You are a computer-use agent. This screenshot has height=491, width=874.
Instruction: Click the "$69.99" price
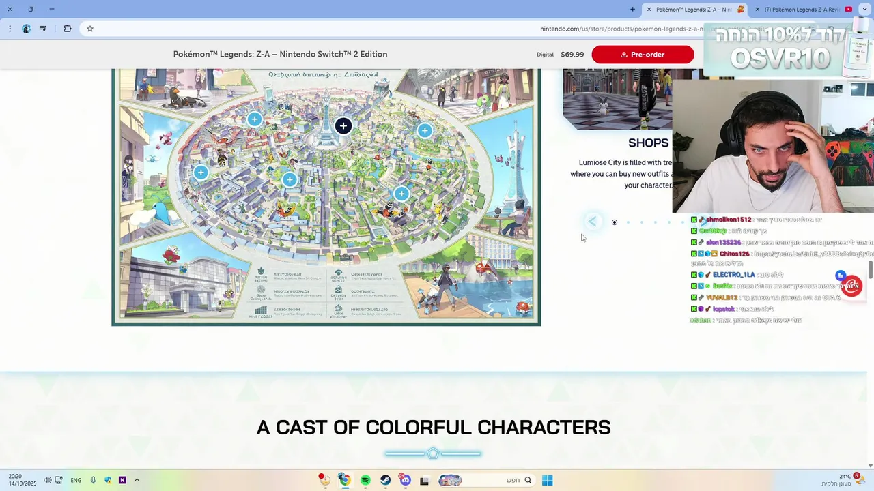[x=572, y=55]
